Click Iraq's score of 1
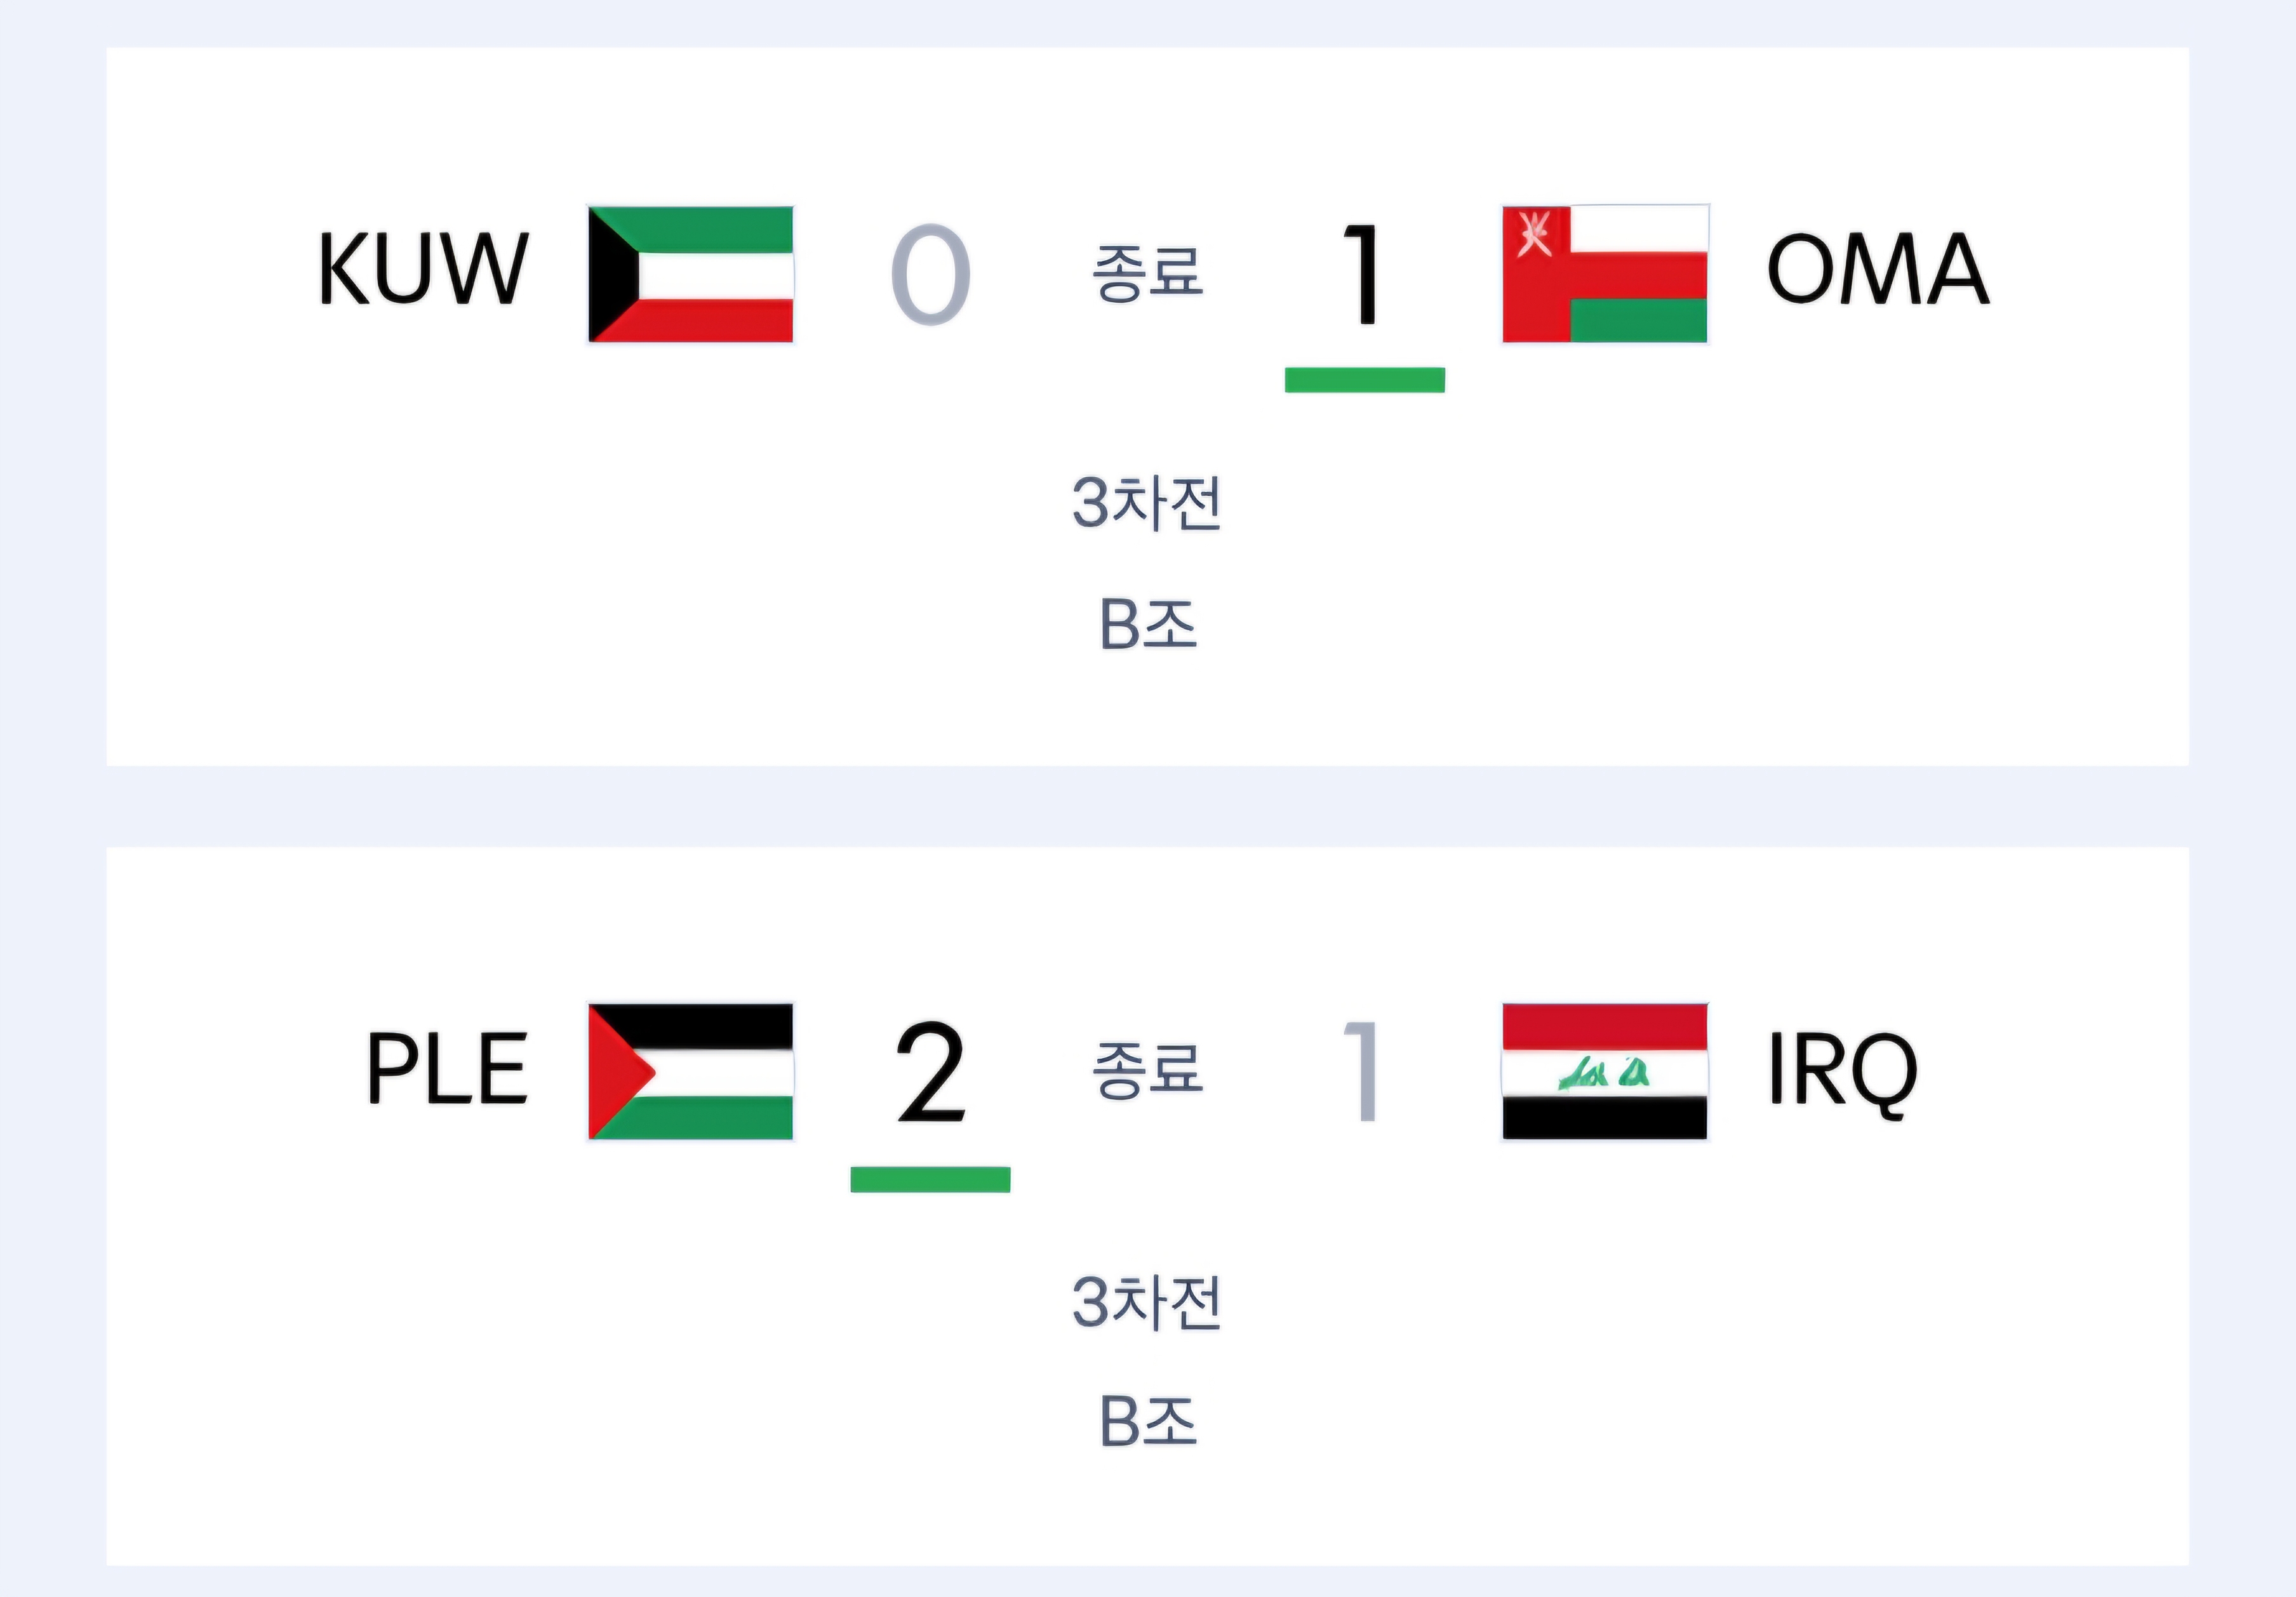 click(x=1362, y=1071)
